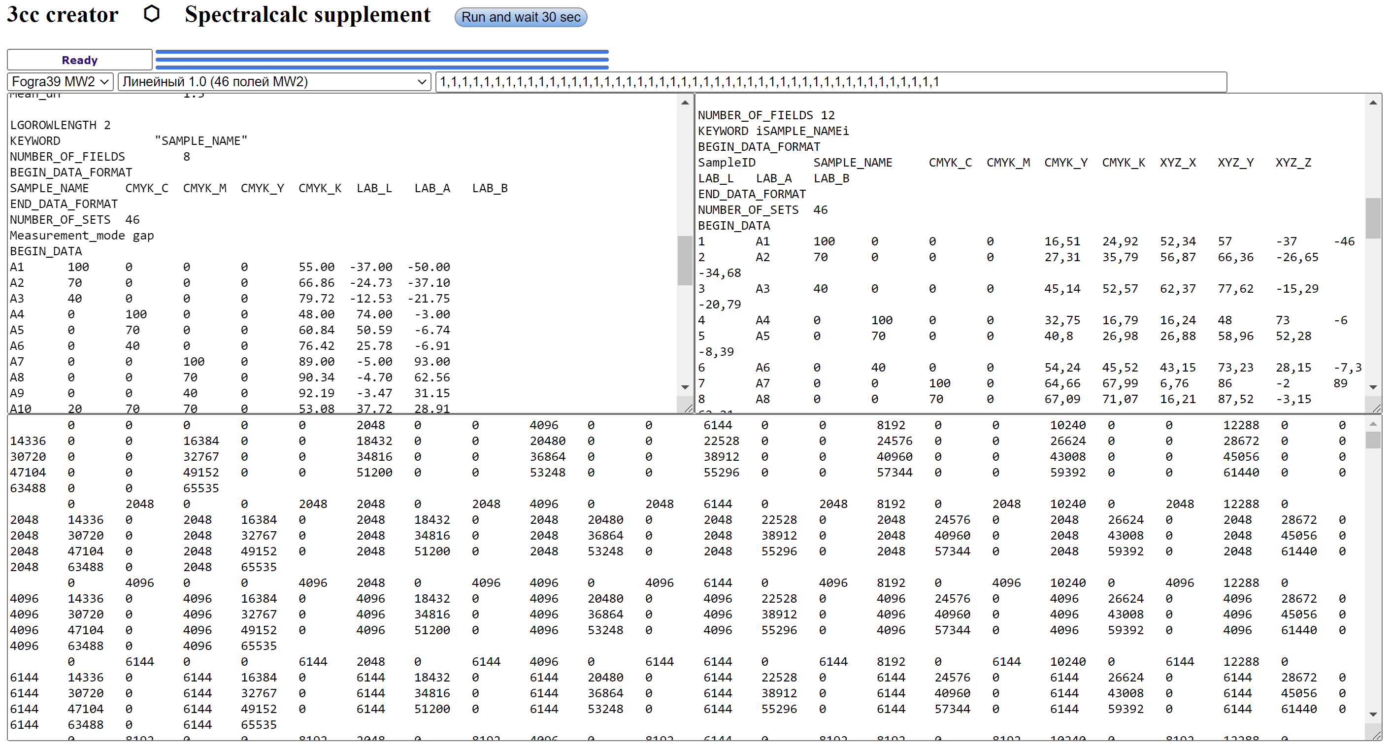The image size is (1390, 750).
Task: Click the bottom text area resize handle
Action: pos(1377,735)
